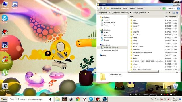Image resolution: width=182 pixels, height=102 pixels.
Task: Open the Discord desktop shortcut
Action: (15, 5)
